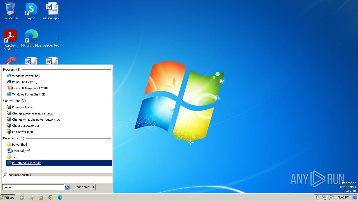Open Acrobat Reader DC desktop shortcut

[x=10, y=40]
